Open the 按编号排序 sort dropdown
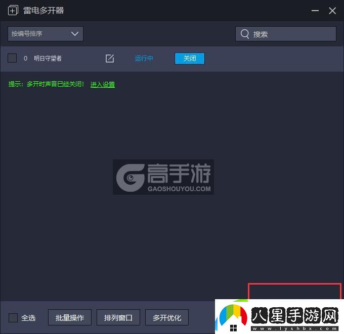This screenshot has height=334, width=344. click(x=46, y=34)
